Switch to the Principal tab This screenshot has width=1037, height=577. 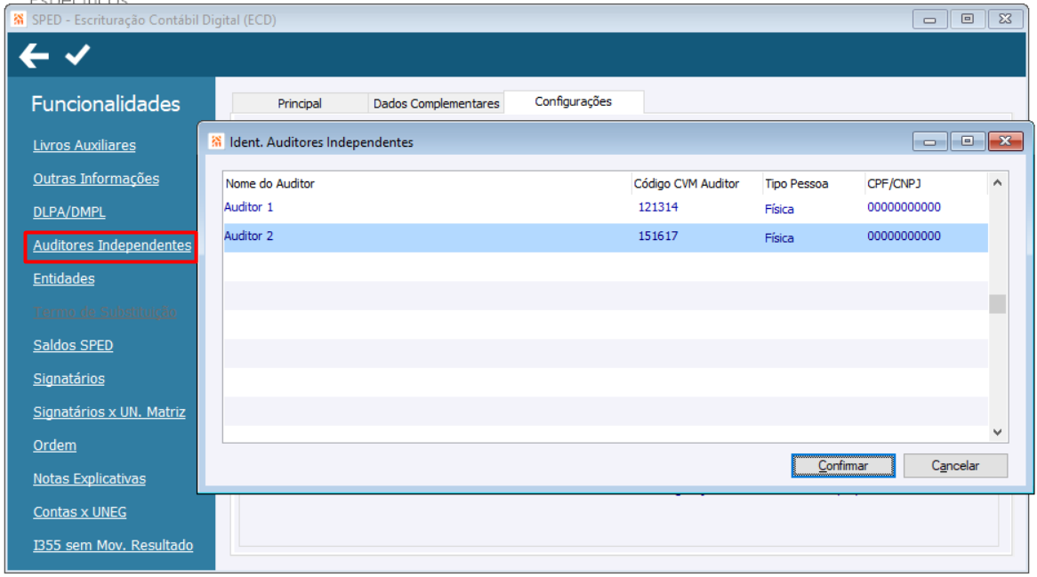[300, 103]
